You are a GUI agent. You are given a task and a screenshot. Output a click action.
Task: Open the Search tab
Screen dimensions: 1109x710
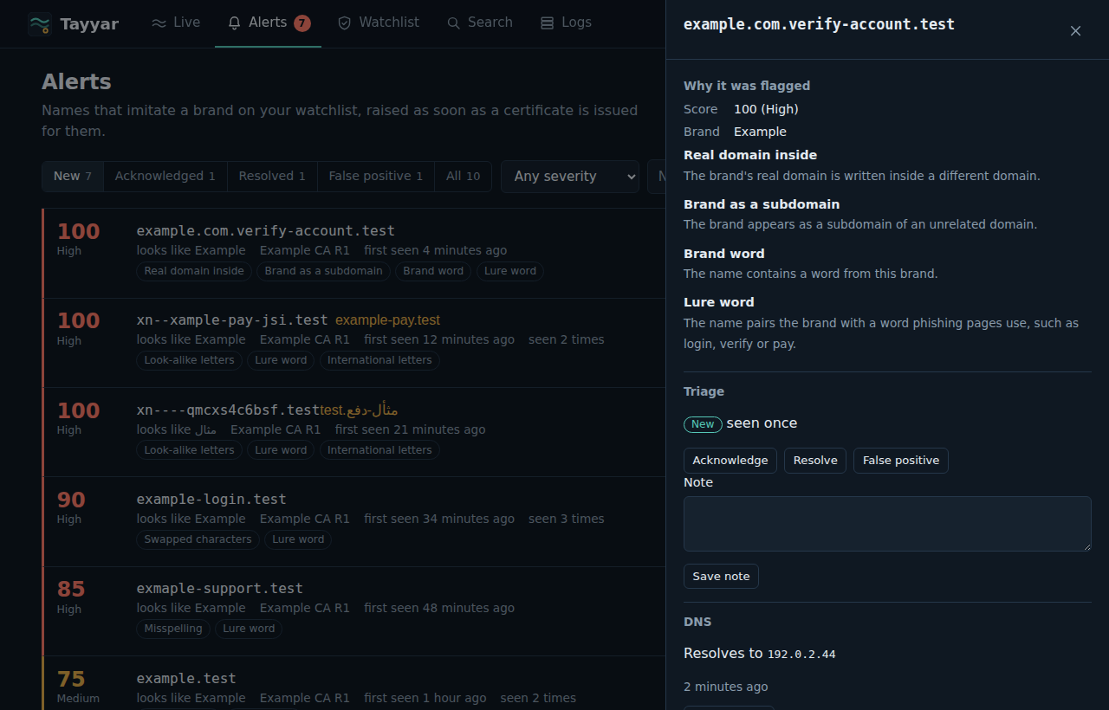pos(480,23)
